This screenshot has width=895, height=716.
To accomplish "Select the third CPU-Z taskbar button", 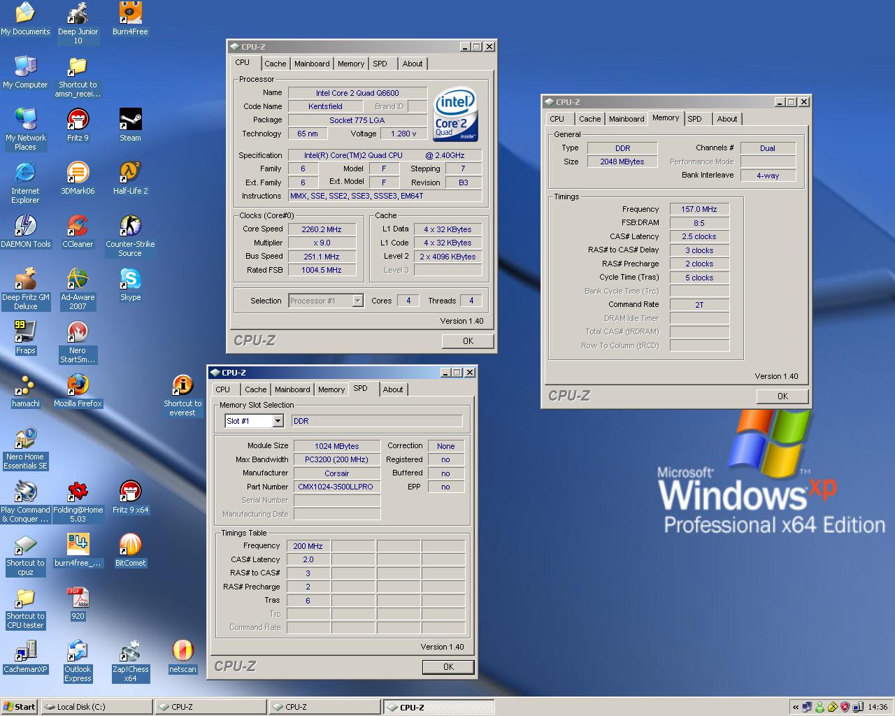I will (x=439, y=707).
